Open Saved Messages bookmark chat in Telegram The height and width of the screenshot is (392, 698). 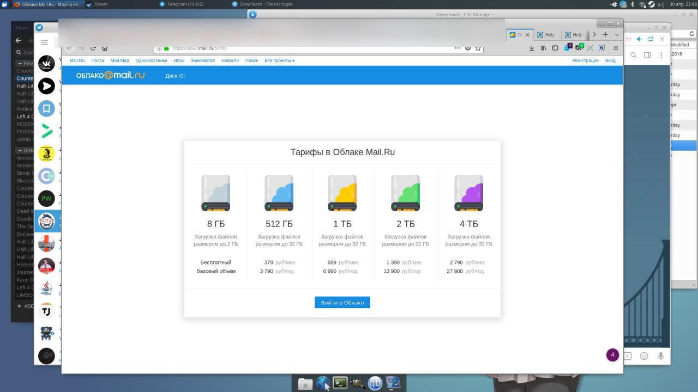[x=46, y=108]
